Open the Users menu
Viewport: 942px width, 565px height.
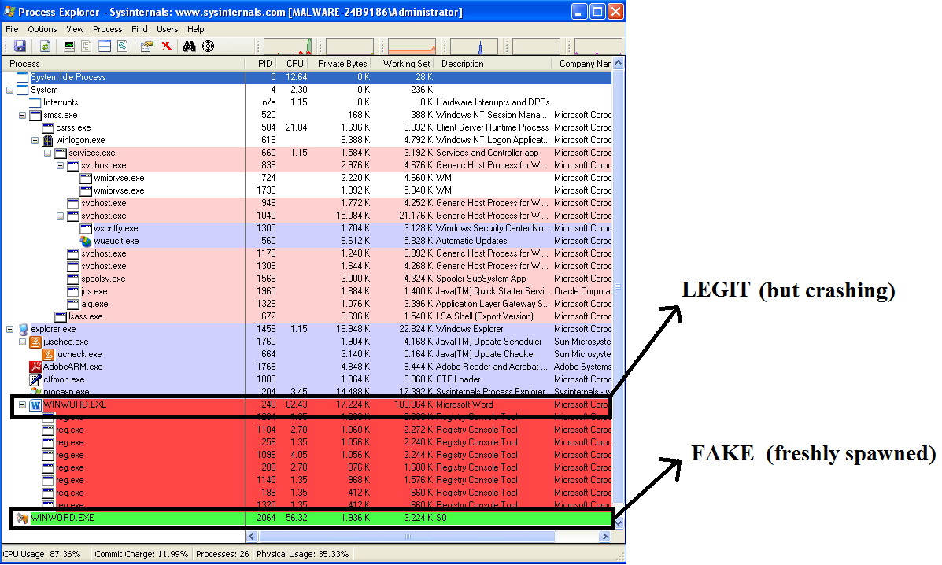click(168, 29)
